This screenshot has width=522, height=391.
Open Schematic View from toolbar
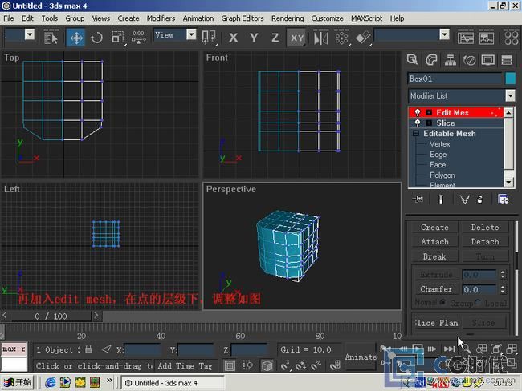pos(487,38)
